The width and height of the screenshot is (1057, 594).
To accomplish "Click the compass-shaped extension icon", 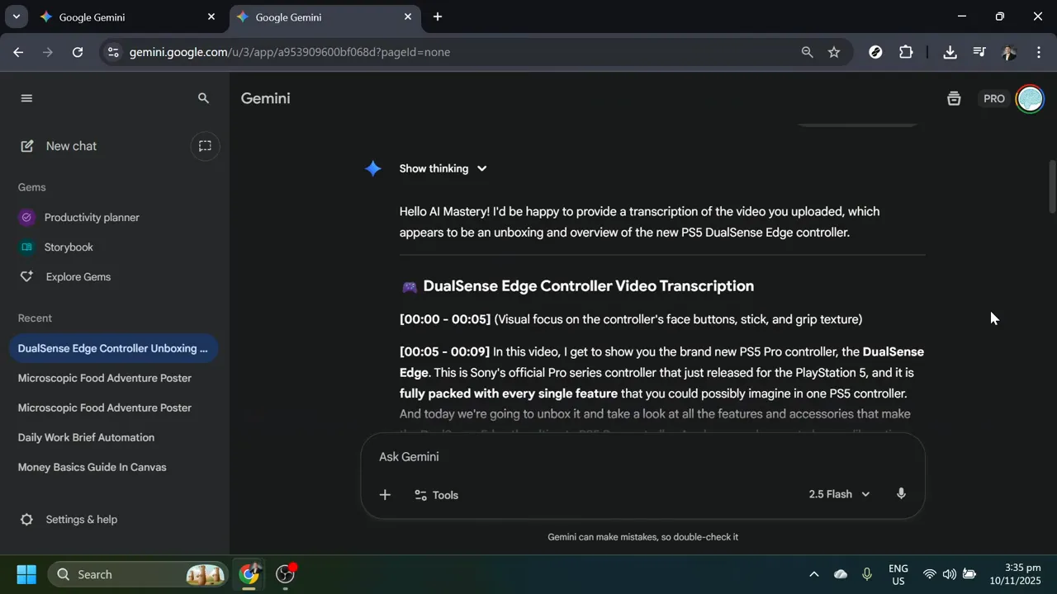I will (876, 52).
